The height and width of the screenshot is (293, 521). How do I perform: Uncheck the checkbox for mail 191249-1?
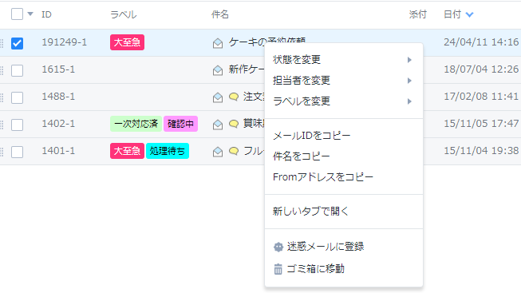click(17, 43)
